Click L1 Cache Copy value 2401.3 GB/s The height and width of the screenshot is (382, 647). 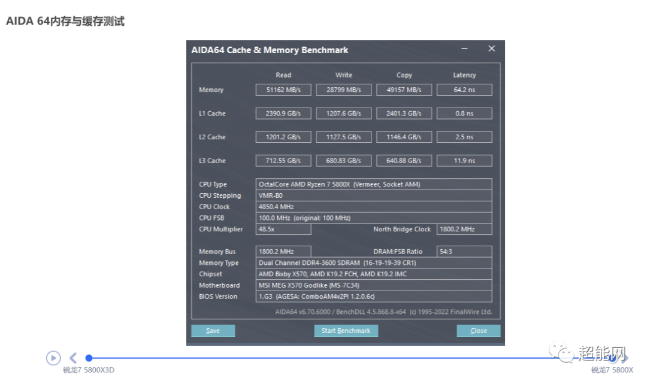[x=404, y=113]
